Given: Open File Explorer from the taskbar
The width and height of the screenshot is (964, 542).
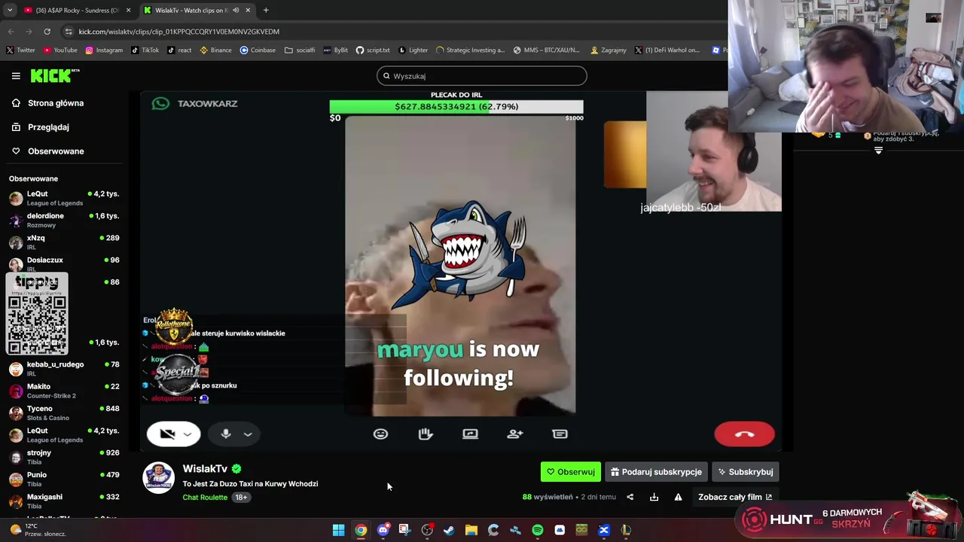Looking at the screenshot, I should tap(471, 530).
